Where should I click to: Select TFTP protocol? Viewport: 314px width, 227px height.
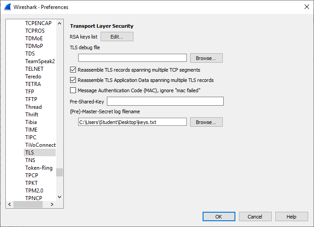31,99
